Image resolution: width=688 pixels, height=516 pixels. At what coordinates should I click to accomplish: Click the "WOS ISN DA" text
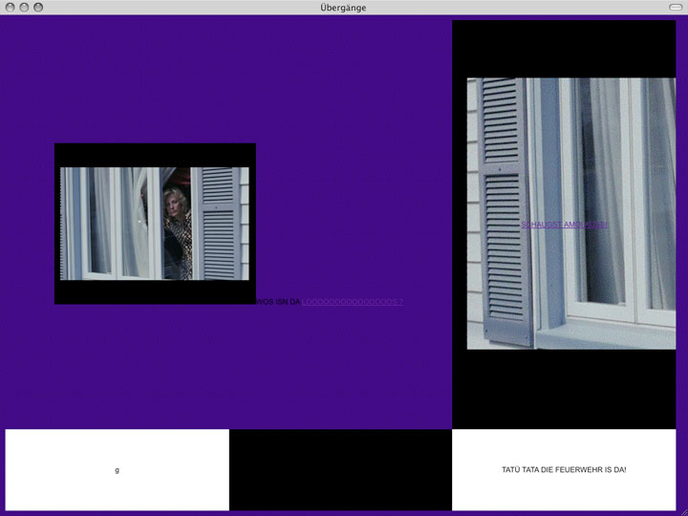(279, 302)
